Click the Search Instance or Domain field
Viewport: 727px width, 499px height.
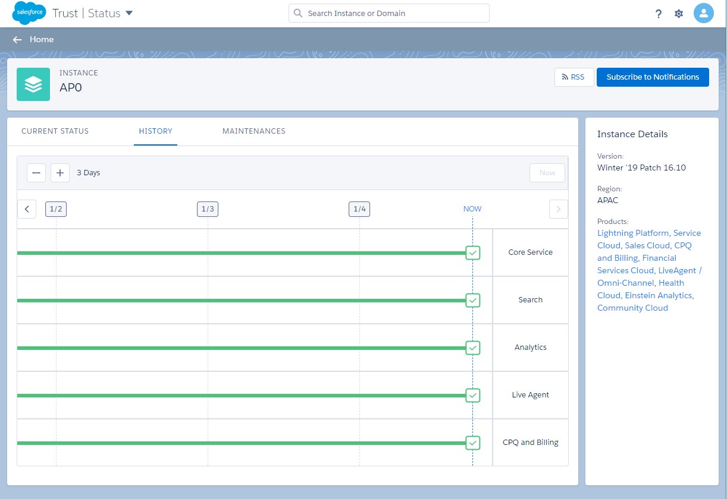pos(389,13)
